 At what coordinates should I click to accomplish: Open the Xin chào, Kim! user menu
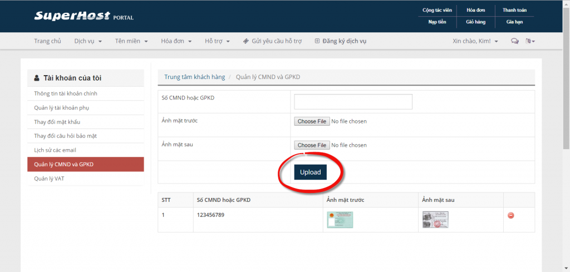point(475,41)
